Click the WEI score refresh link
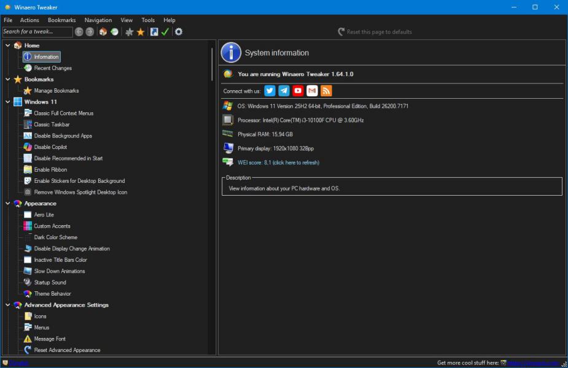Image resolution: width=568 pixels, height=368 pixels. [x=278, y=163]
